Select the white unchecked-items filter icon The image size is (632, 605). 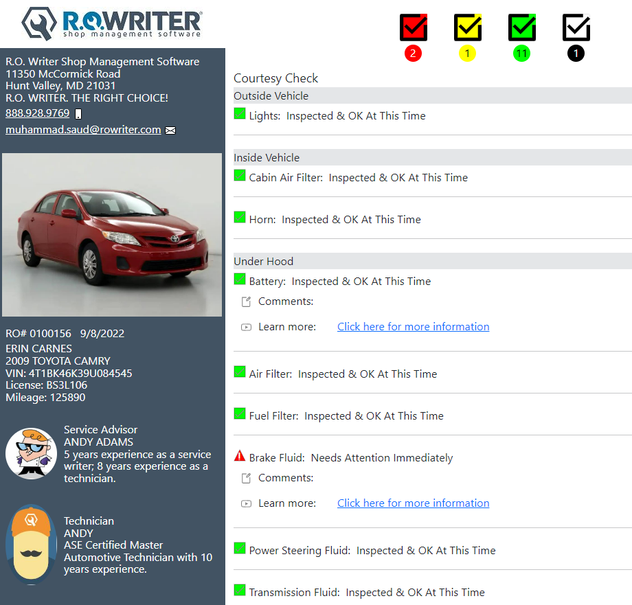point(576,27)
